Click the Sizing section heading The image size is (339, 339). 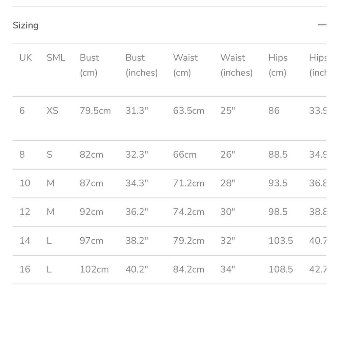point(26,25)
